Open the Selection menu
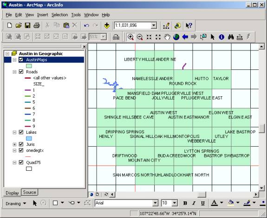The image size is (267, 218). [59, 15]
